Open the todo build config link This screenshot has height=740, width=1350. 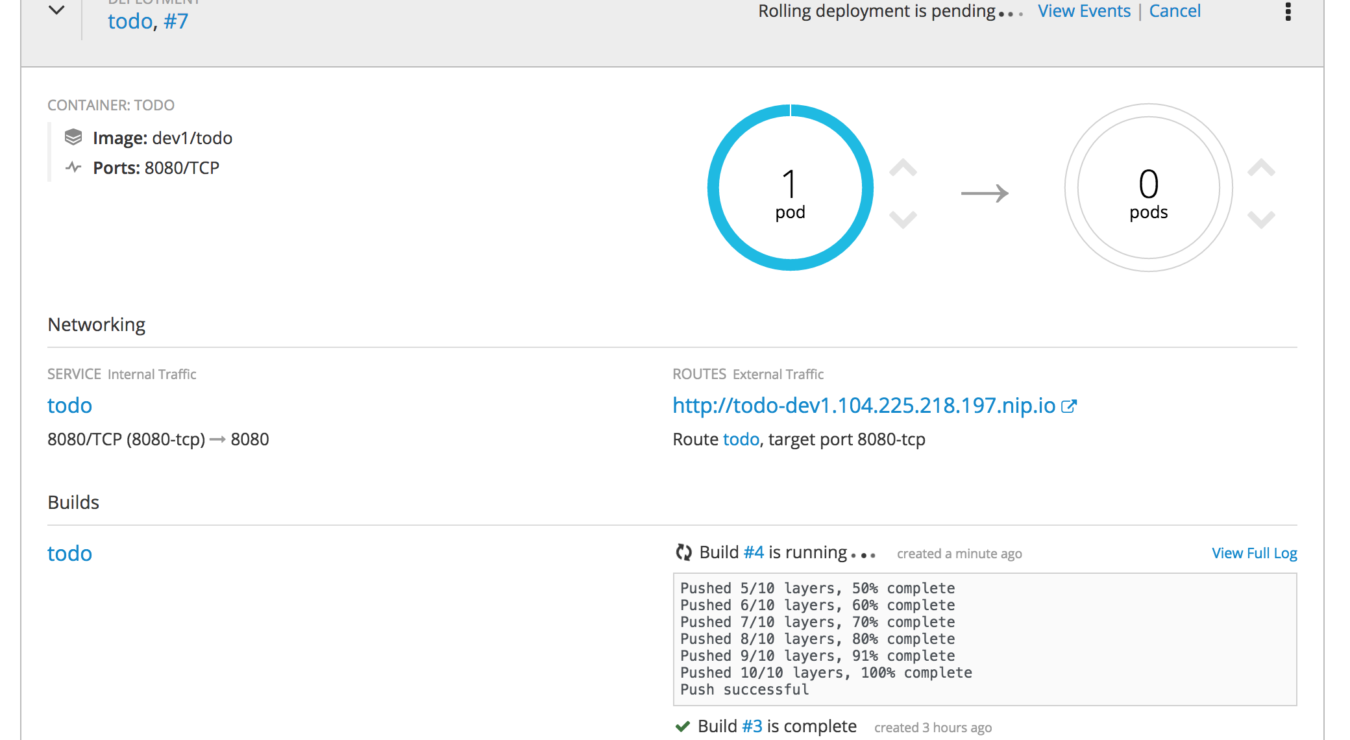69,553
